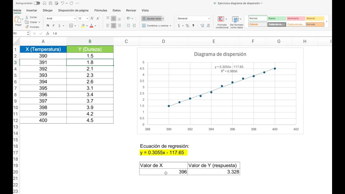Viewport: 345px width, 194px height.
Task: Select the cell containing y = 0.3055x - 117.65
Action: tap(163, 153)
